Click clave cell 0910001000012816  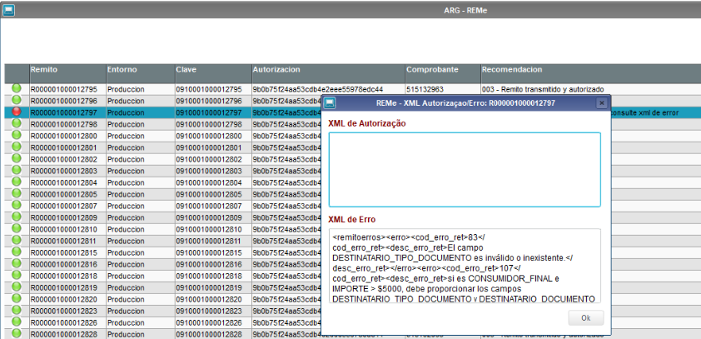coord(213,264)
